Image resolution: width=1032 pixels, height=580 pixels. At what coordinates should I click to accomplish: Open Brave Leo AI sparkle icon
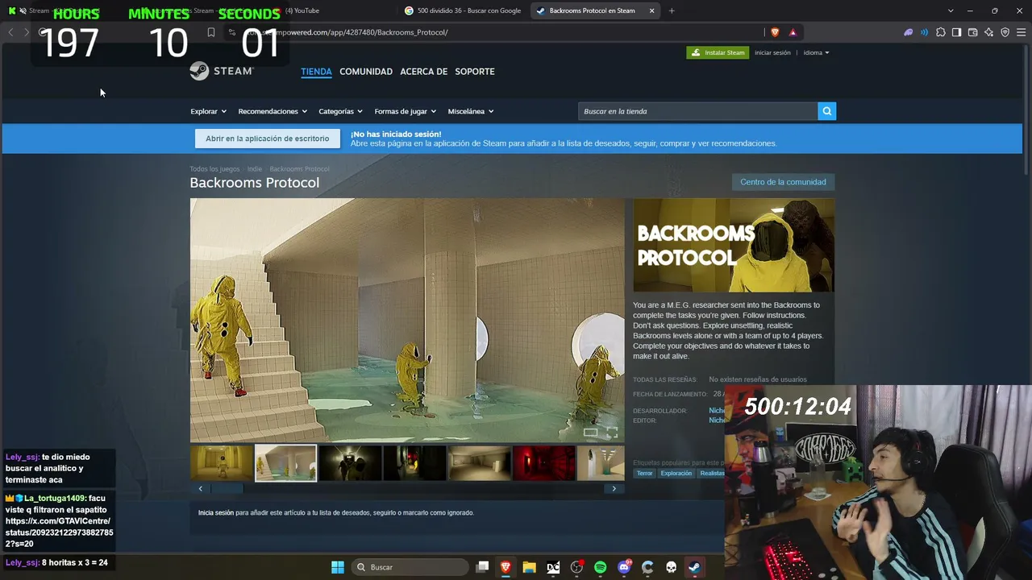coord(988,32)
